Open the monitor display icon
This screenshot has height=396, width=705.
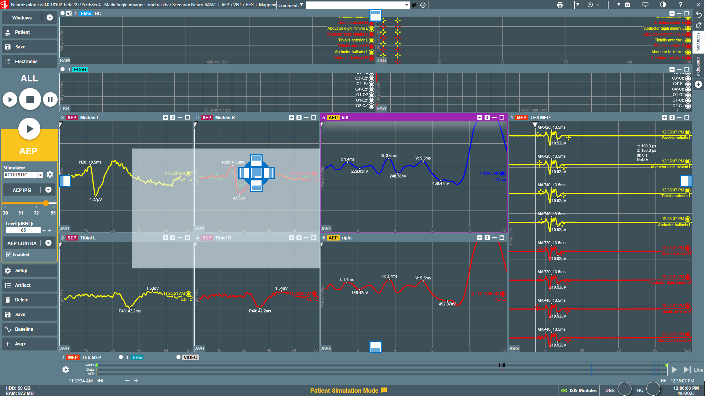pos(645,5)
